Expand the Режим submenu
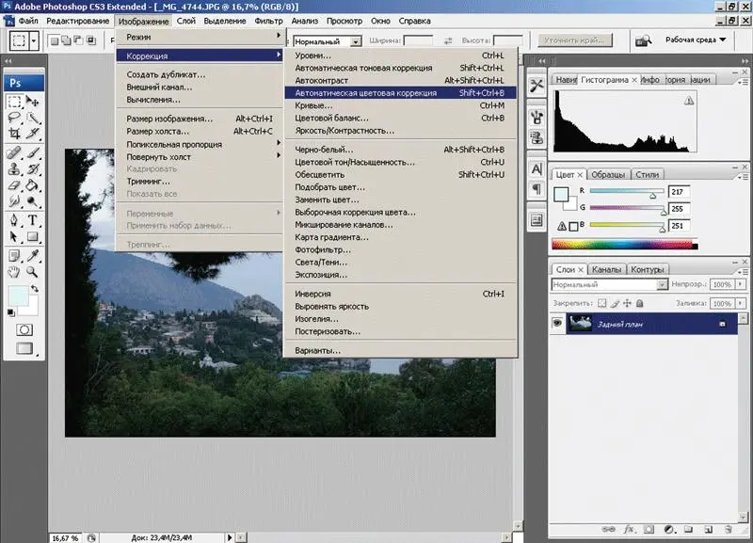The image size is (753, 543). click(200, 37)
